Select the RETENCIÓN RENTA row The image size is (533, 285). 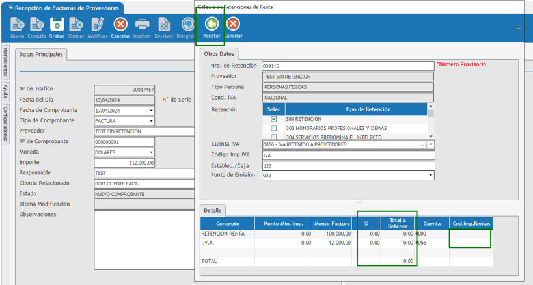(346, 234)
